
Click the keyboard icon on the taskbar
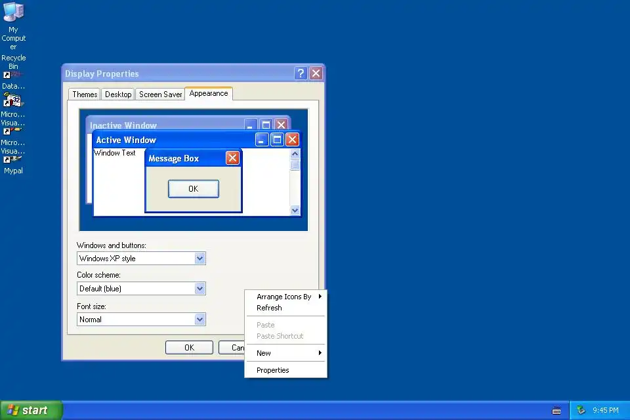pos(556,410)
